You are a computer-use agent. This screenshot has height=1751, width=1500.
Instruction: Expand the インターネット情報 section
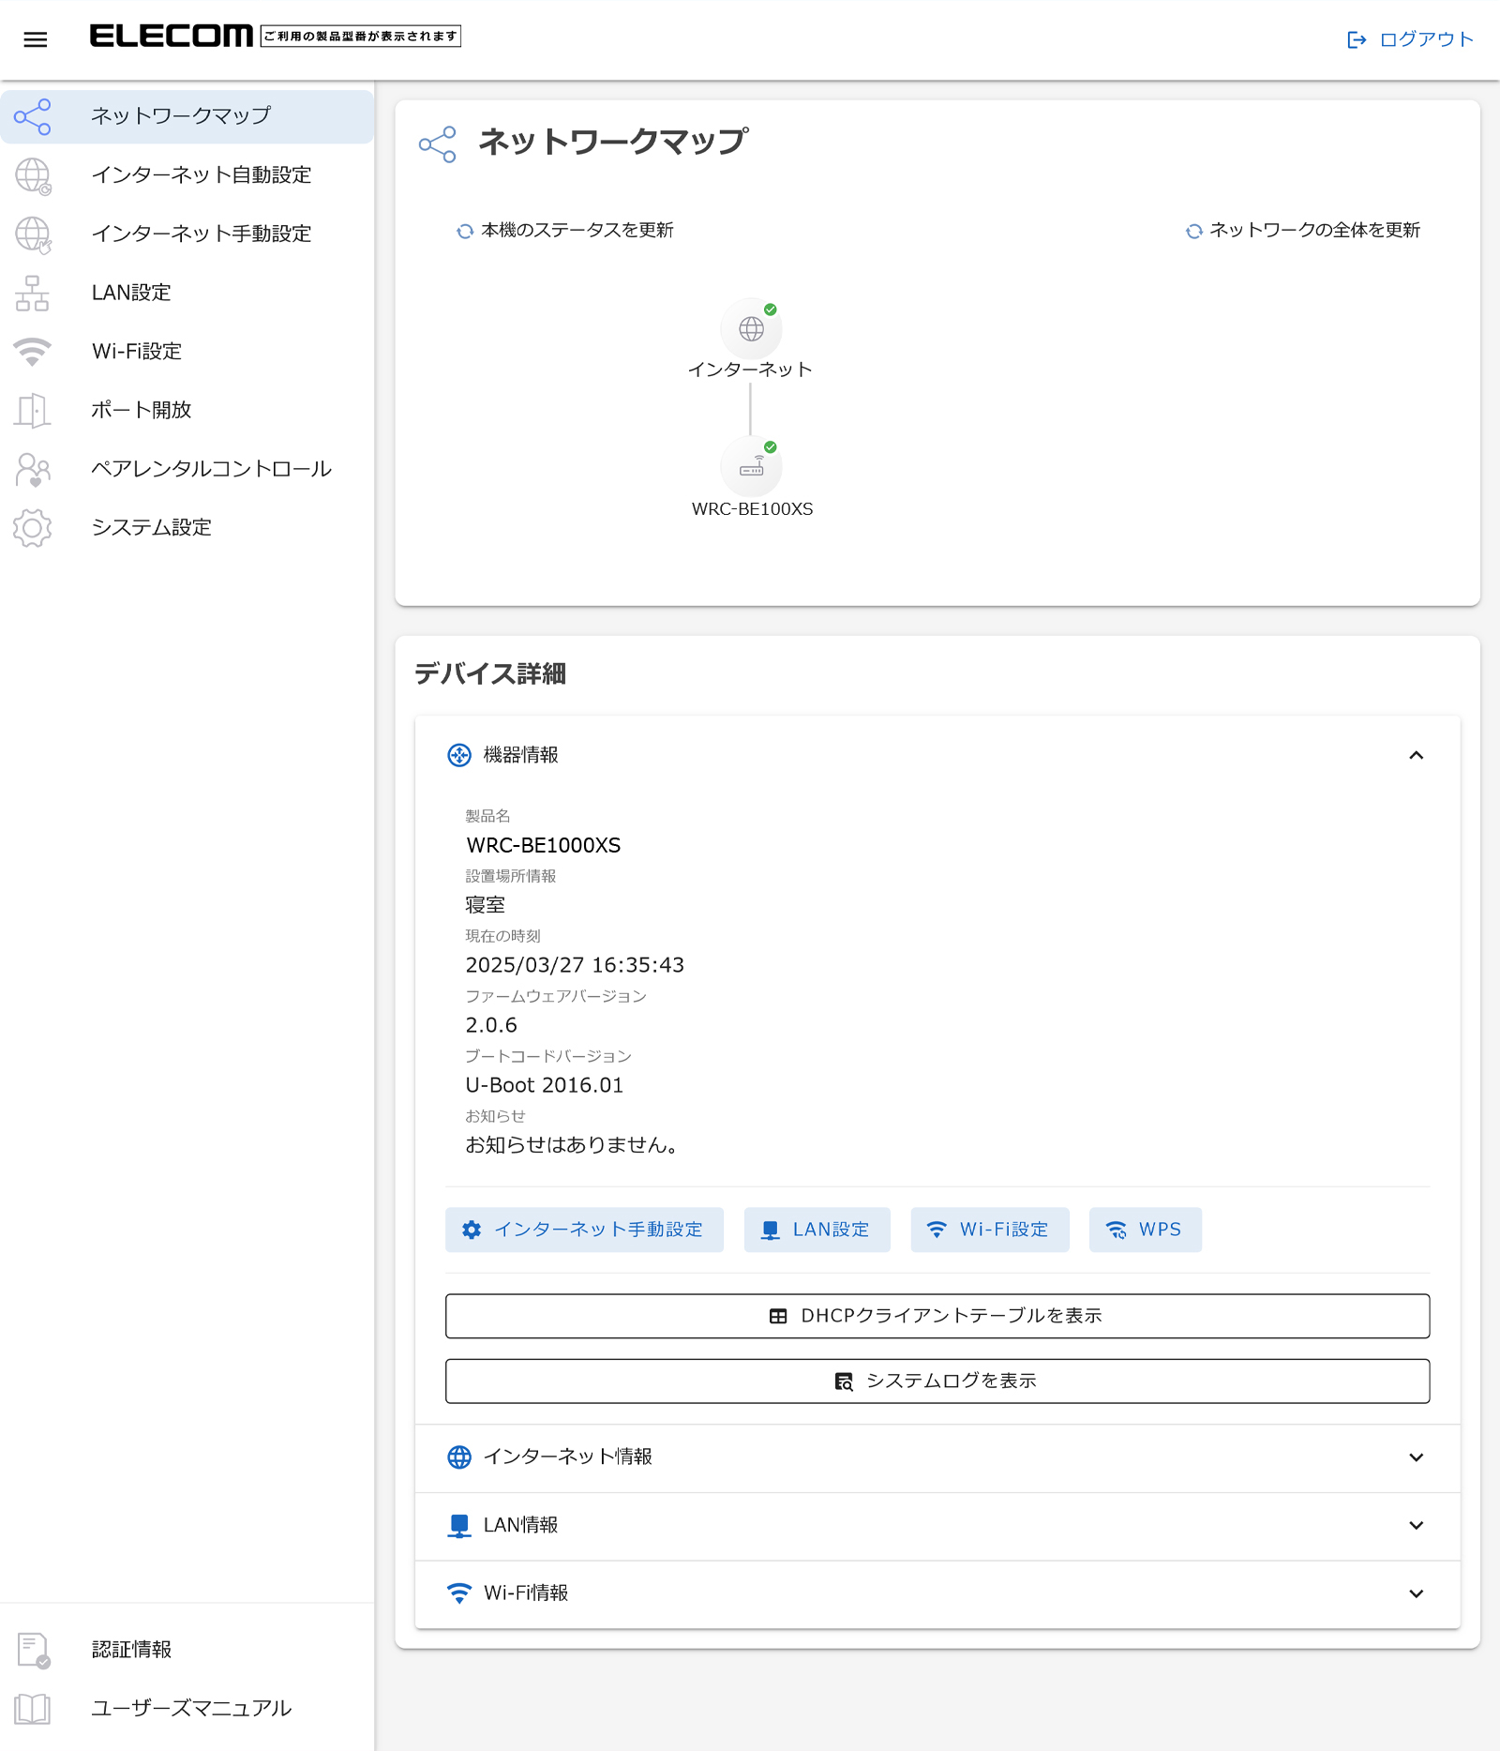tap(1416, 1457)
